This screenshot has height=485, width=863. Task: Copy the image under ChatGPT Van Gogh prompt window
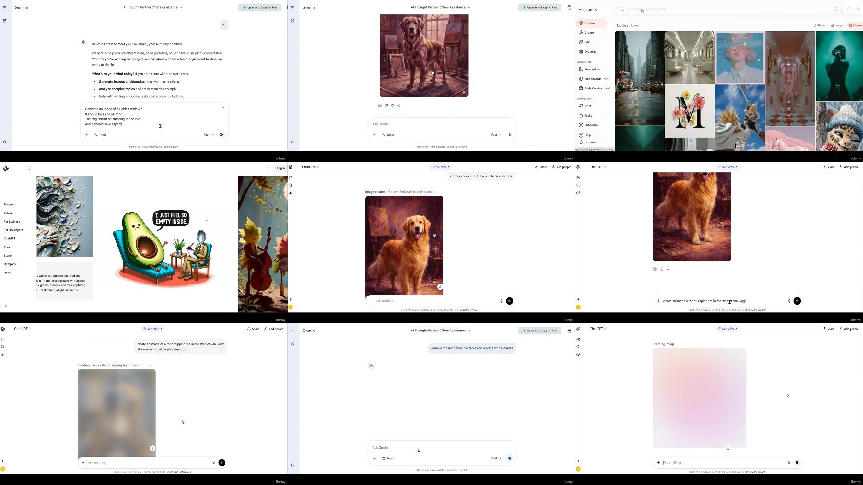[655, 269]
